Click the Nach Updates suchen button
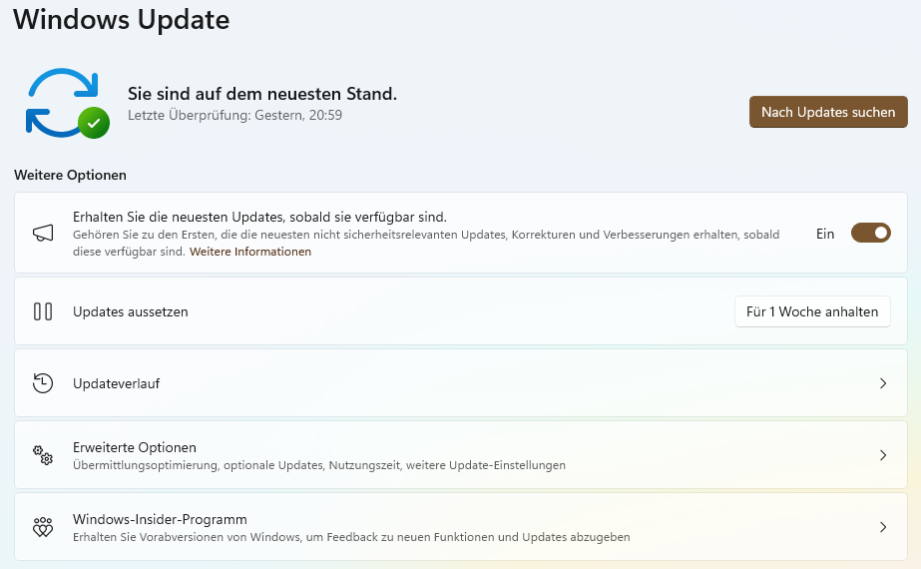921x569 pixels. click(828, 112)
